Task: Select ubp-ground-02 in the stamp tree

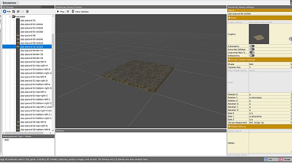Action: pos(28,36)
